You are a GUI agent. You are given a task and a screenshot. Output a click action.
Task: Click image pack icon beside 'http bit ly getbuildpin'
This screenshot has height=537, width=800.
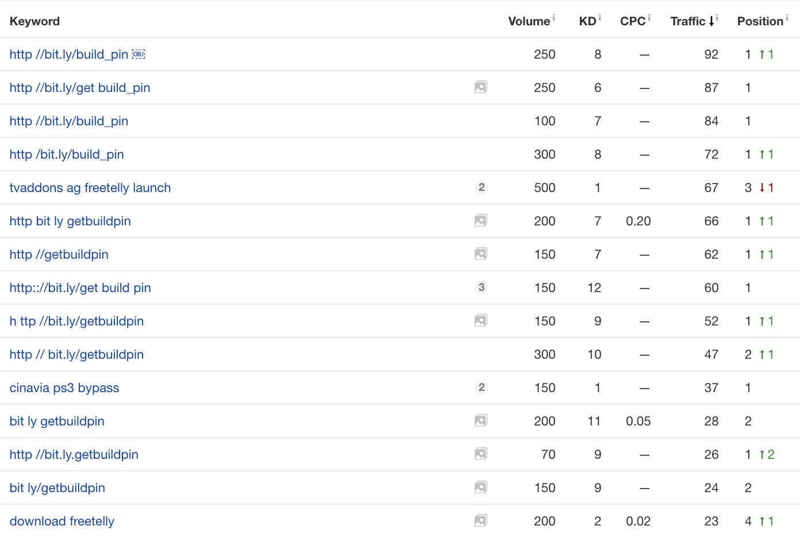(481, 221)
